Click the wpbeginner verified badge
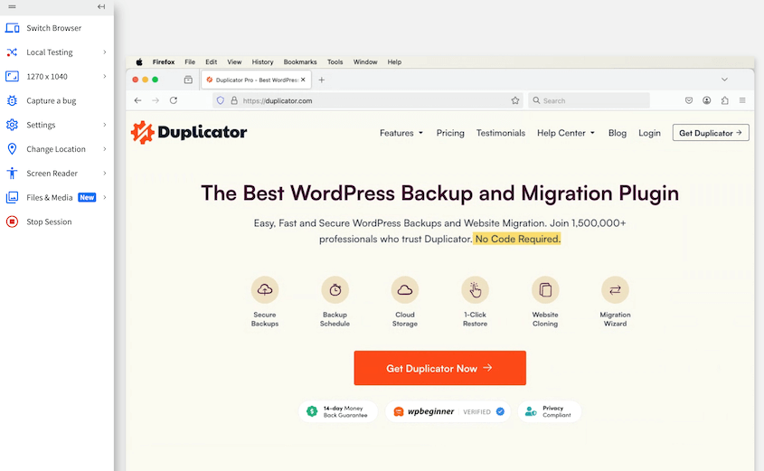The width and height of the screenshot is (764, 471). coord(448,411)
